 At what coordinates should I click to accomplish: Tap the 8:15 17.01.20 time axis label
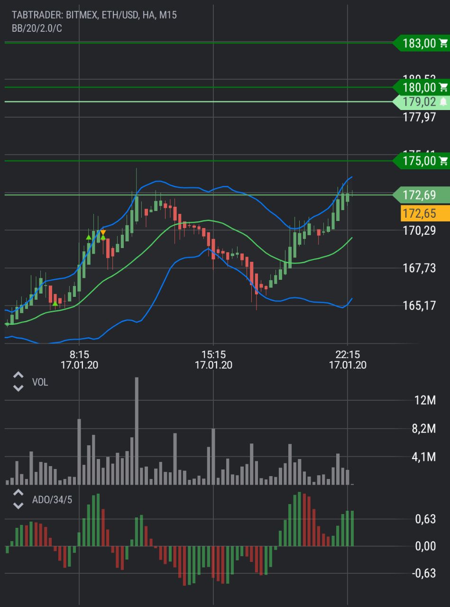(80, 359)
